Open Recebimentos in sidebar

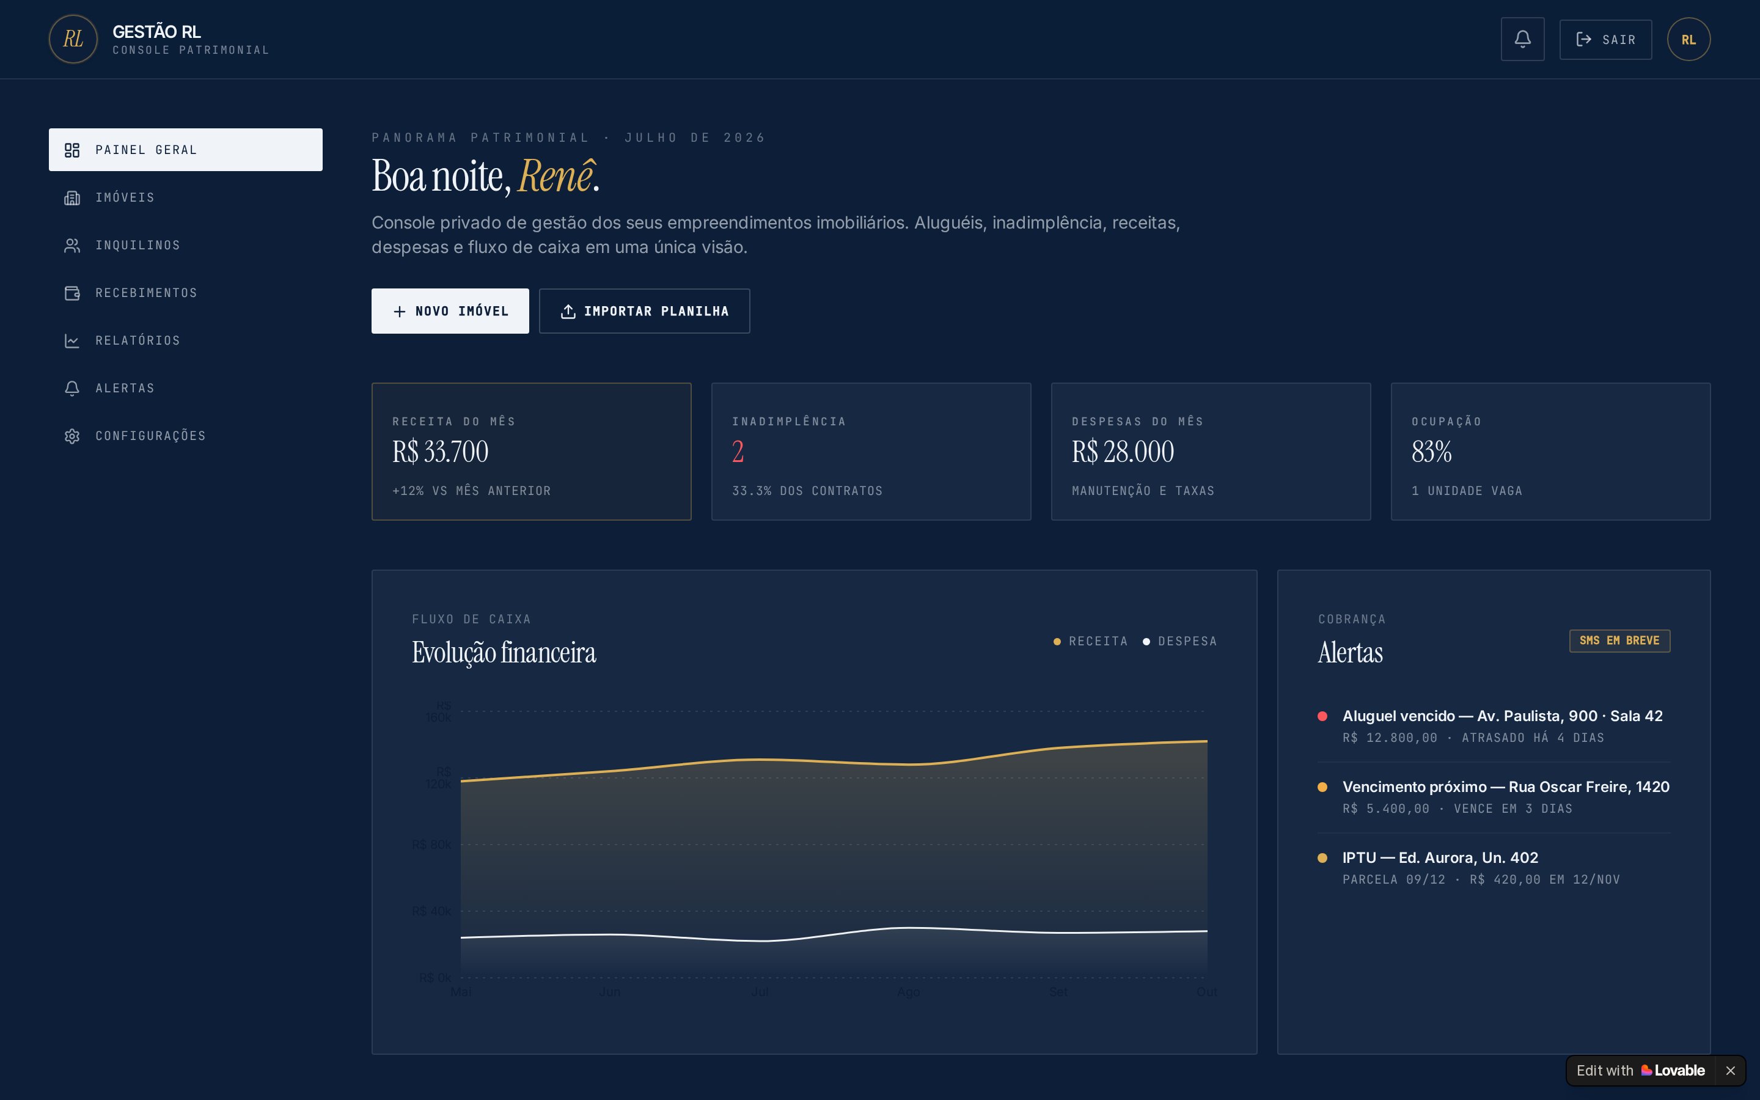click(x=185, y=293)
